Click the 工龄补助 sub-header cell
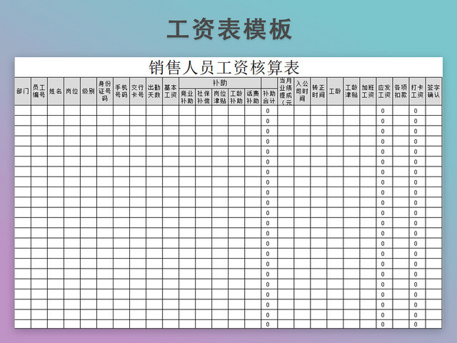Image resolution: width=457 pixels, height=343 pixels. point(236,97)
